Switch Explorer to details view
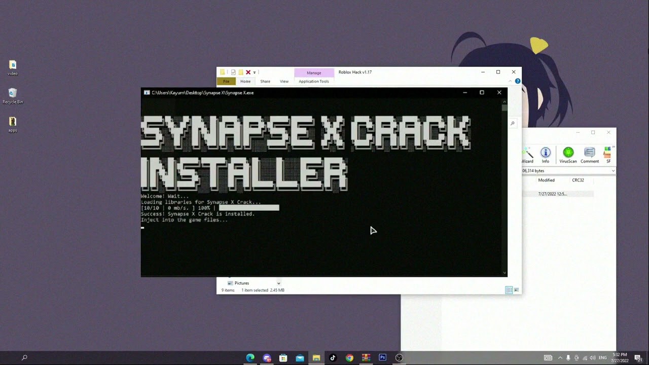Viewport: 649px width, 365px height. pyautogui.click(x=509, y=290)
